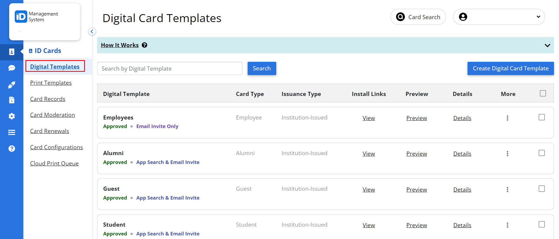Viewport: 559px width, 239px height.
Task: View install links for Employees
Action: 369,118
